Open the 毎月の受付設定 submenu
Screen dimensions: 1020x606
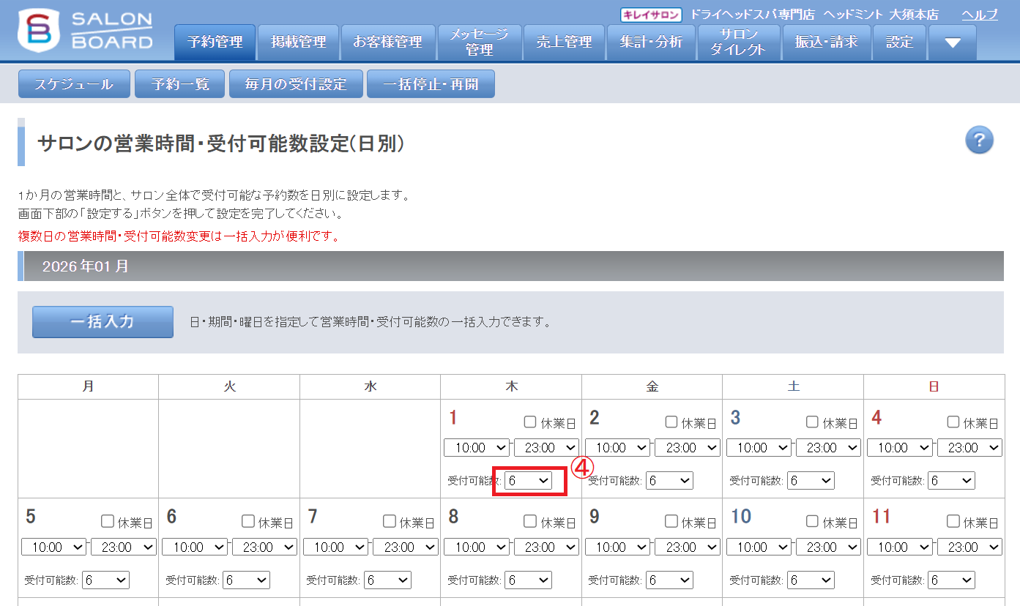tap(296, 84)
